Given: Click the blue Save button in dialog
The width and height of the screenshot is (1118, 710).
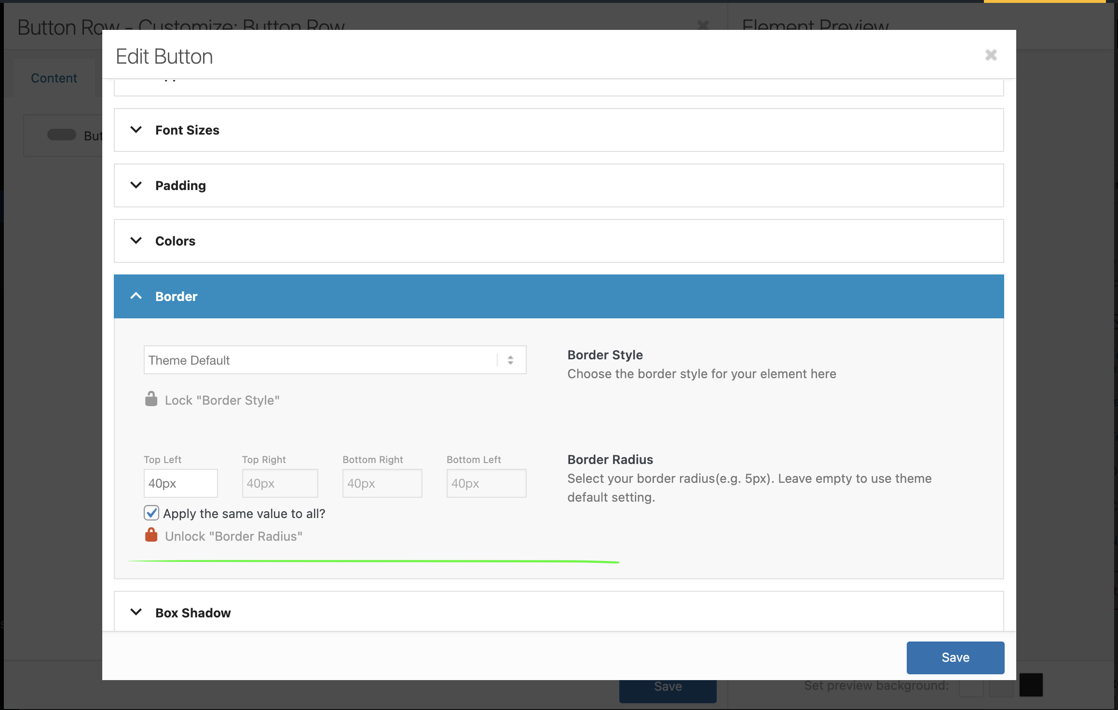Looking at the screenshot, I should click(955, 657).
